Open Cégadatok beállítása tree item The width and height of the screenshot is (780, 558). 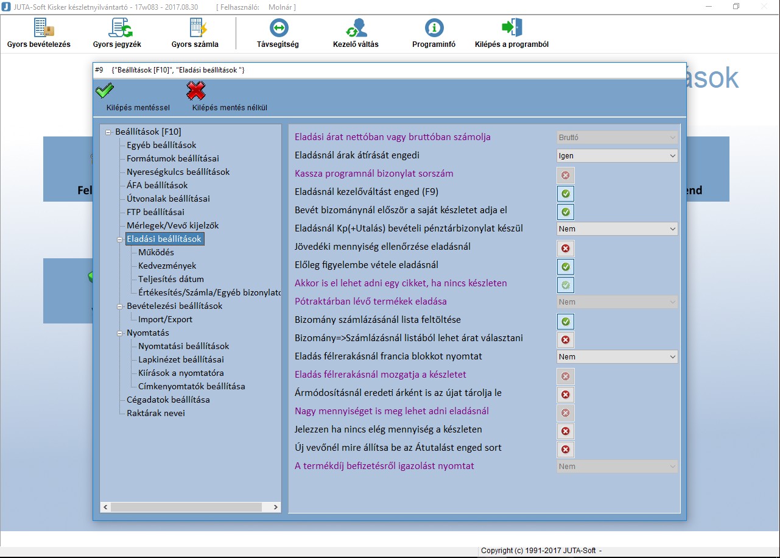click(168, 400)
